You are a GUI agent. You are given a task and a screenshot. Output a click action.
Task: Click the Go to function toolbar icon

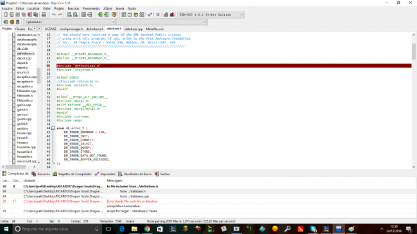83,15
